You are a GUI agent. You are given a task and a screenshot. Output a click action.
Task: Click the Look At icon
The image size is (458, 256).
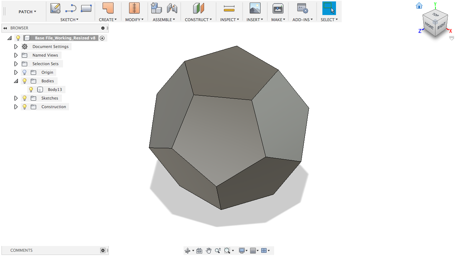tap(199, 251)
